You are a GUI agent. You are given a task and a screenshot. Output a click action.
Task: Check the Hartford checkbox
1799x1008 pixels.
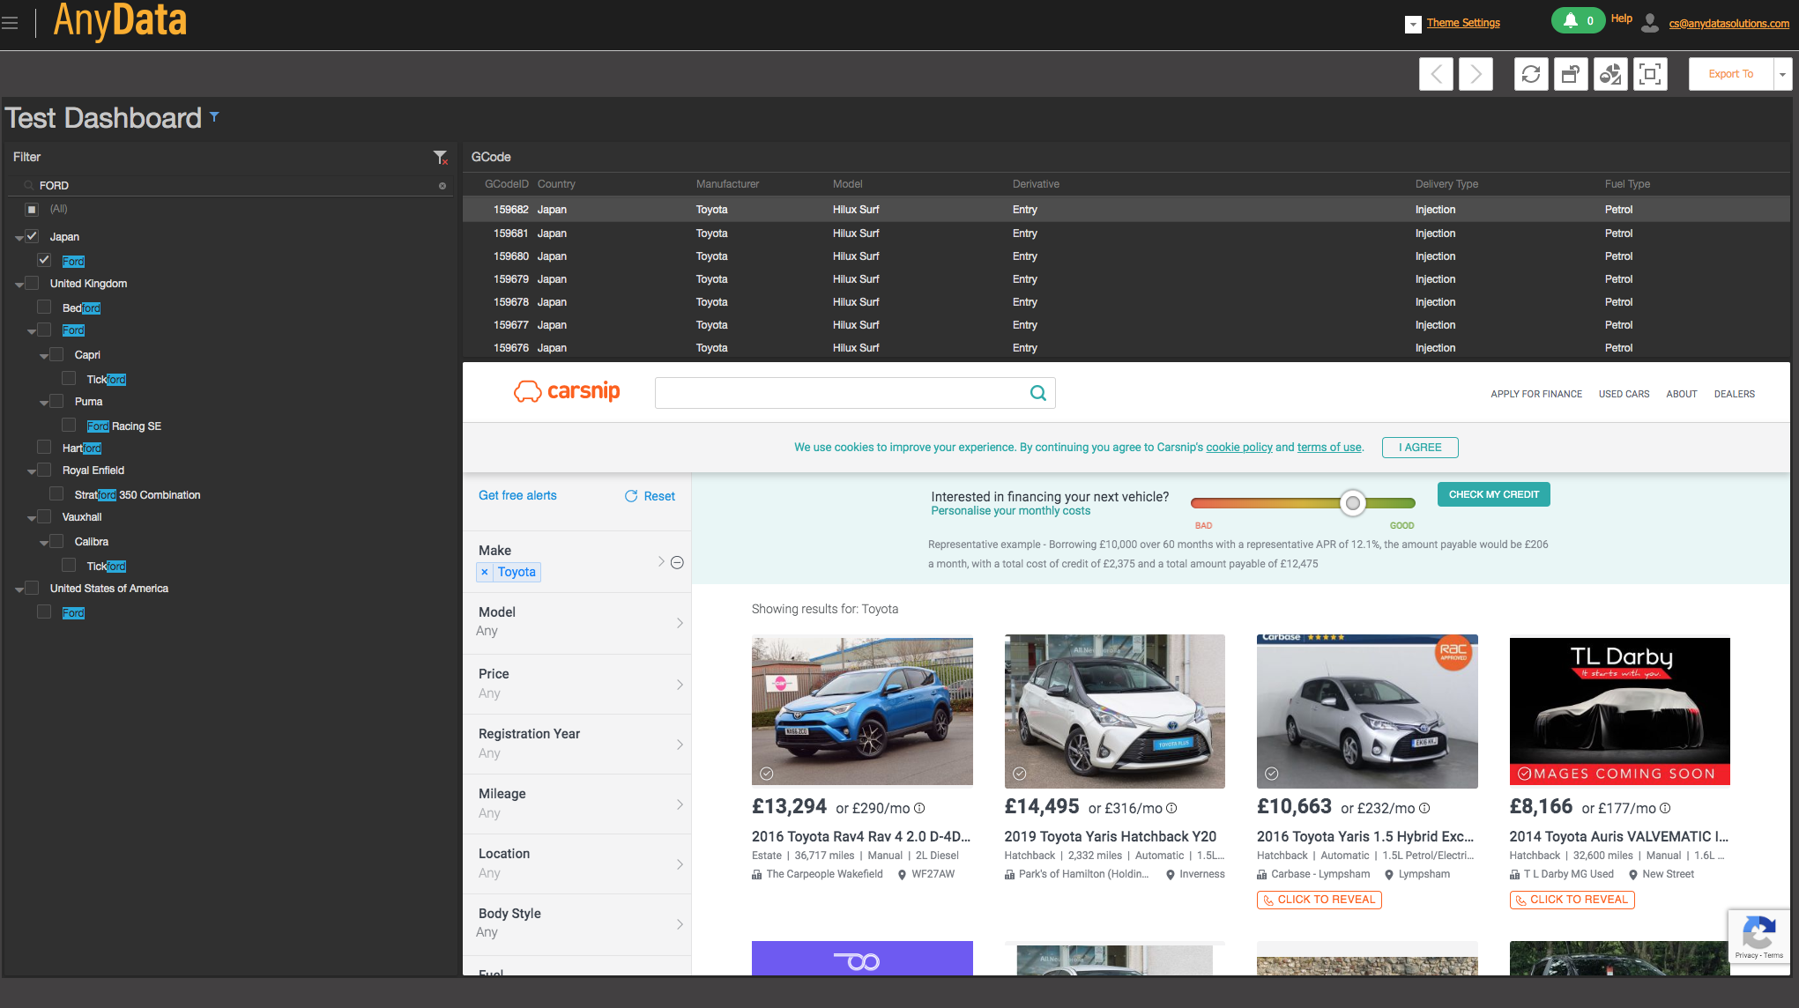pos(44,447)
